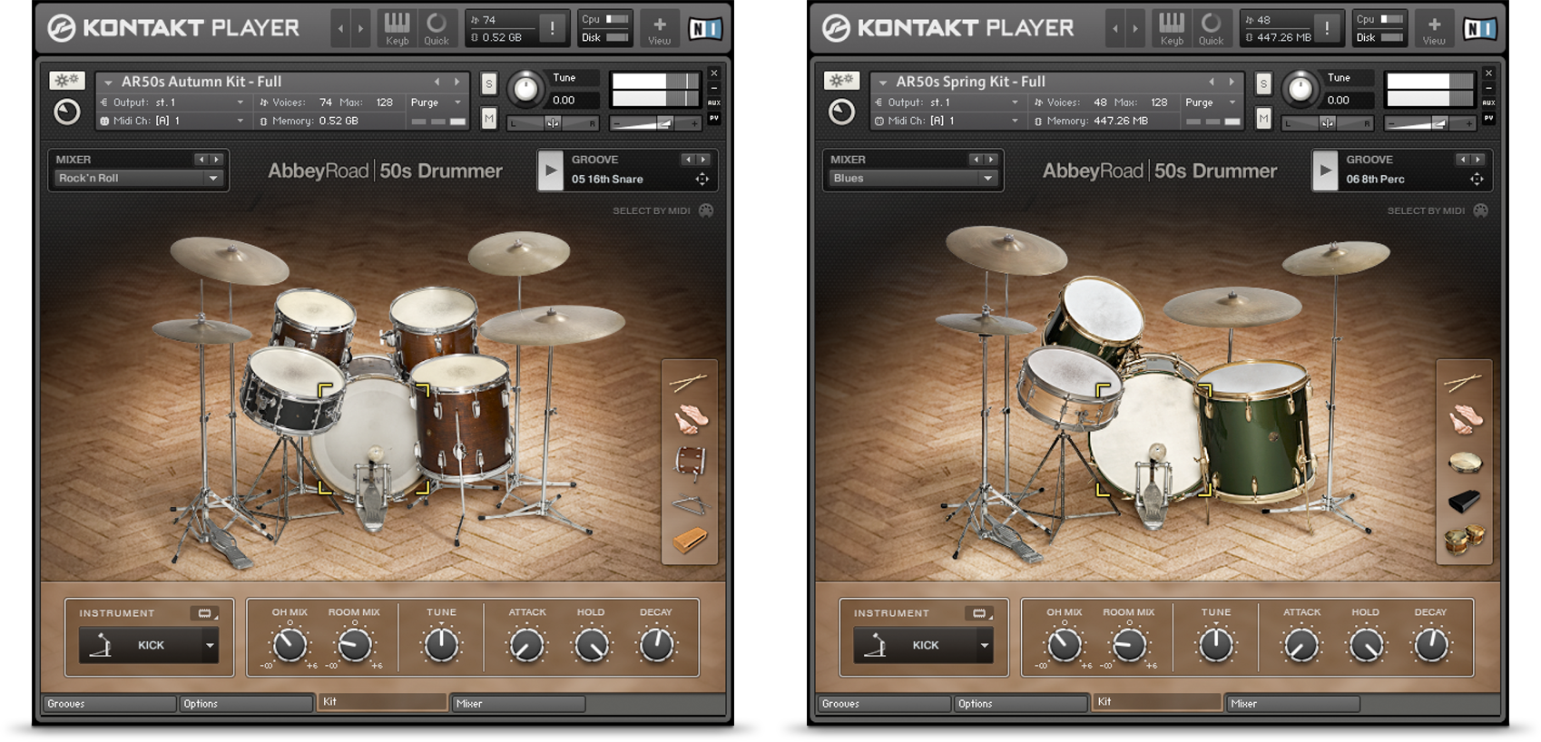The width and height of the screenshot is (1541, 742).
Task: Select the drumsticks percussion icon in Spring Kit
Action: click(x=1464, y=383)
